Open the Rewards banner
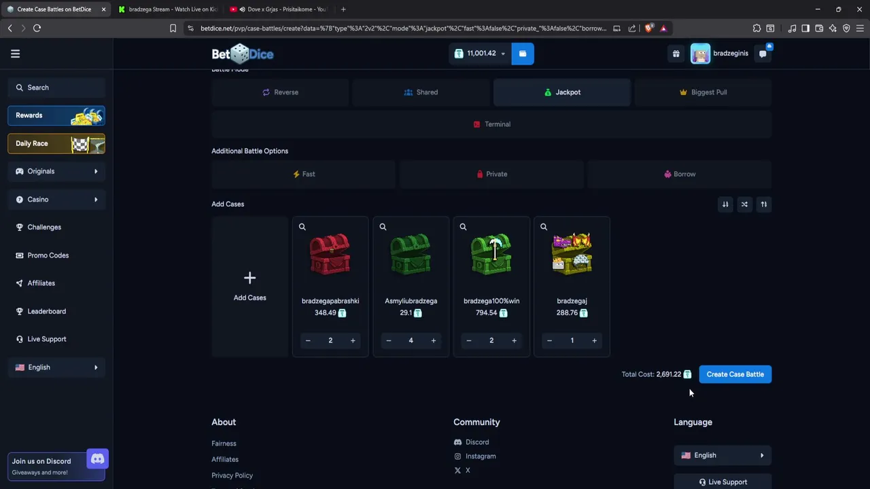The width and height of the screenshot is (870, 489). tap(56, 115)
